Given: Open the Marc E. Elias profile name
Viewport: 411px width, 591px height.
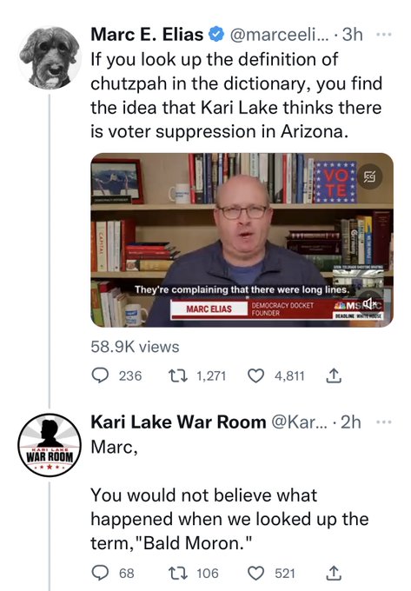Looking at the screenshot, I should coord(147,34).
